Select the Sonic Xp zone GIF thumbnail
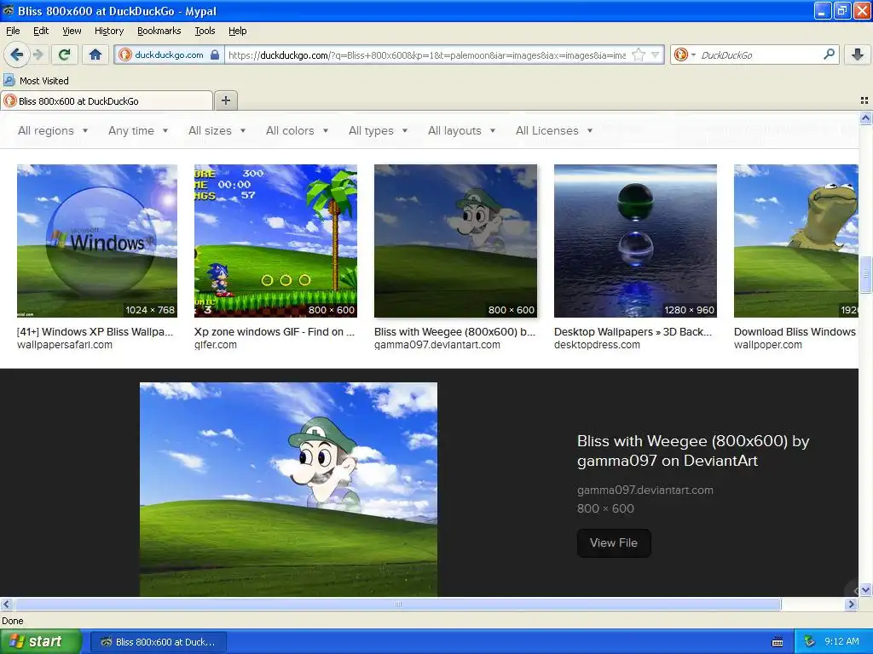 [275, 241]
